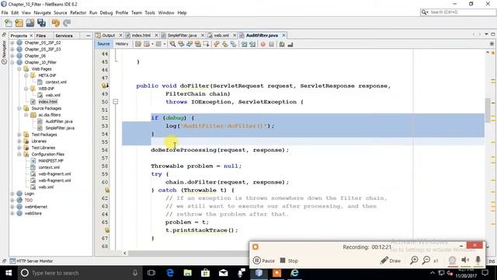Switch to the Output tab
Image resolution: width=497 pixels, height=280 pixels.
[x=108, y=35]
